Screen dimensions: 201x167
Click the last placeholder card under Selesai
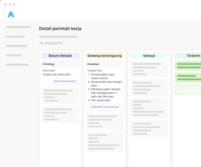pos(149,129)
